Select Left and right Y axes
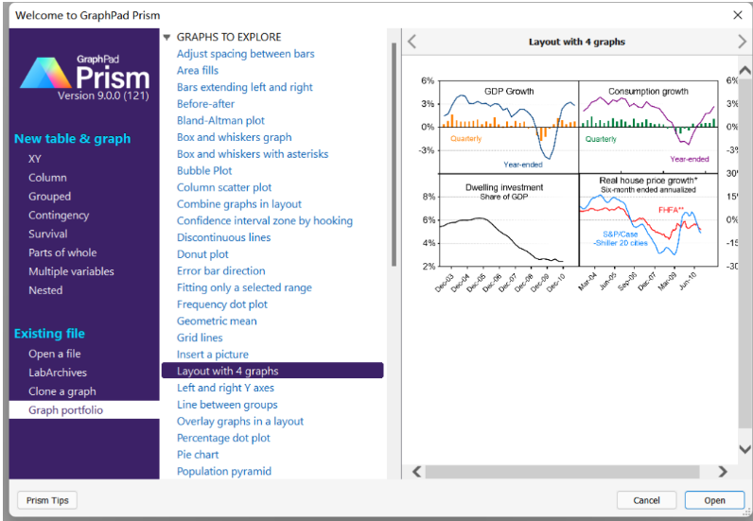Image resolution: width=753 pixels, height=521 pixels. 225,388
